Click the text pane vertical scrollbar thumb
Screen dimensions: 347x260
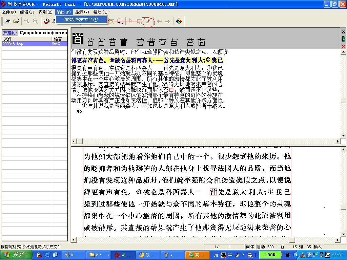pyautogui.click(x=344, y=101)
